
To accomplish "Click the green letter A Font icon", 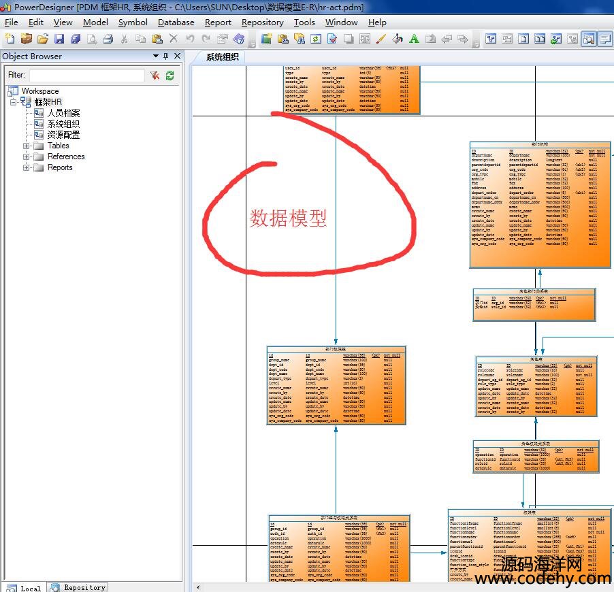I will coord(414,39).
